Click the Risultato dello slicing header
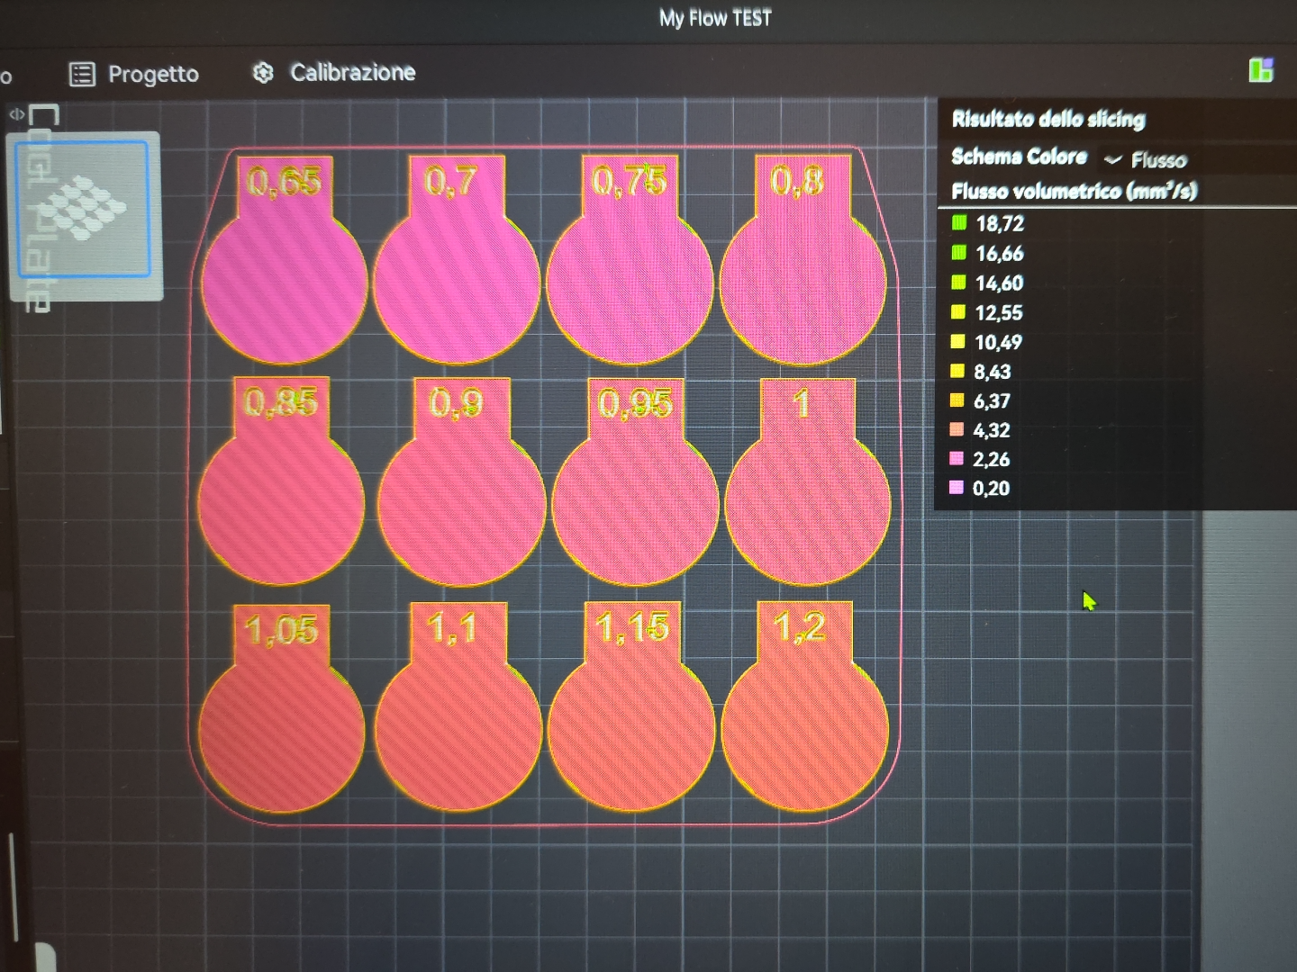The image size is (1297, 972). (x=1048, y=120)
